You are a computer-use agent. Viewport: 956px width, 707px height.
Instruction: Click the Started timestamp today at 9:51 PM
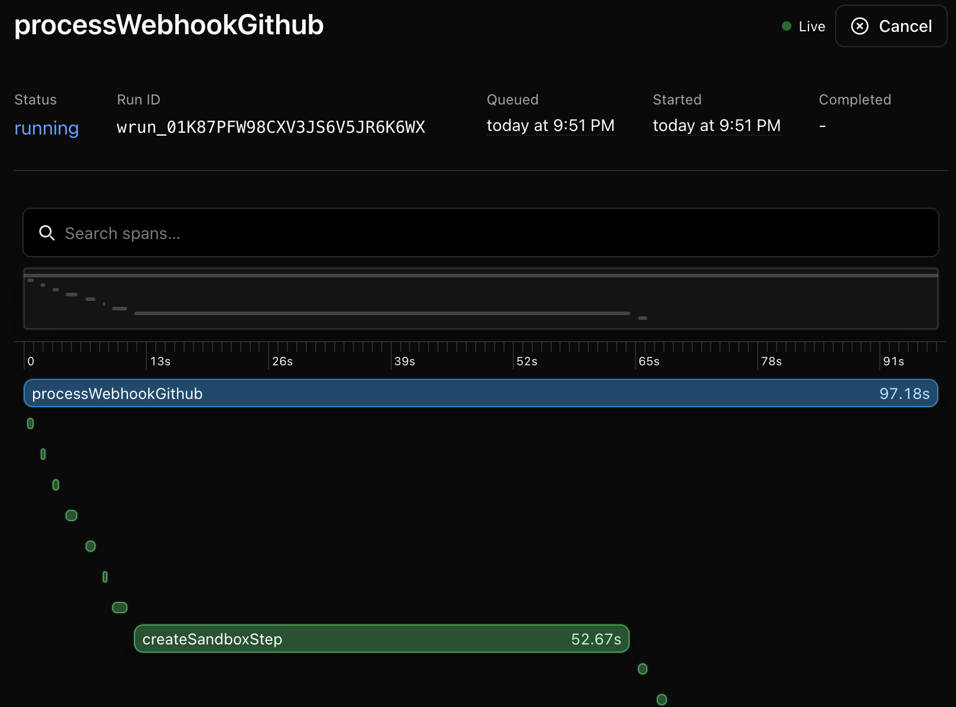pyautogui.click(x=716, y=125)
